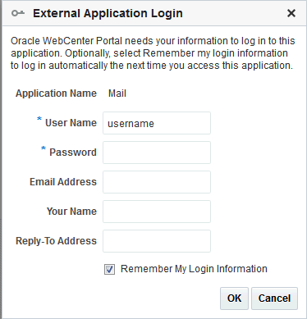Click the Oracle WebCenter Portal description paragraph
This screenshot has width=307, height=319.
click(x=153, y=53)
